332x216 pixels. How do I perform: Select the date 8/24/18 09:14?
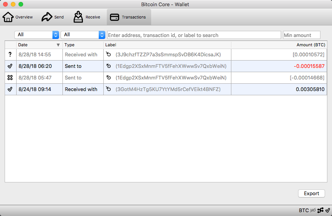click(35, 89)
